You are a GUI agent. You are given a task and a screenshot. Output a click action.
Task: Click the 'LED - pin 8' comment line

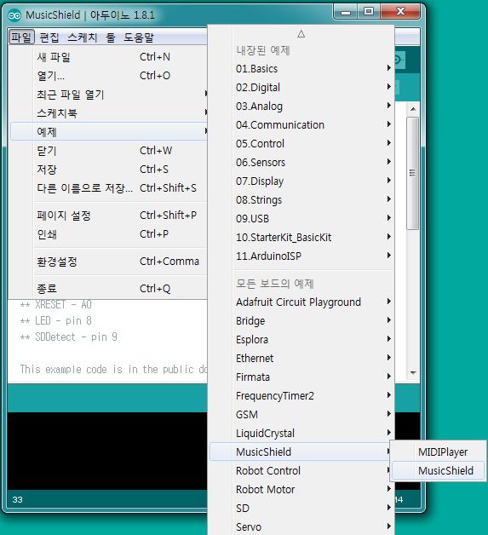pyautogui.click(x=56, y=320)
